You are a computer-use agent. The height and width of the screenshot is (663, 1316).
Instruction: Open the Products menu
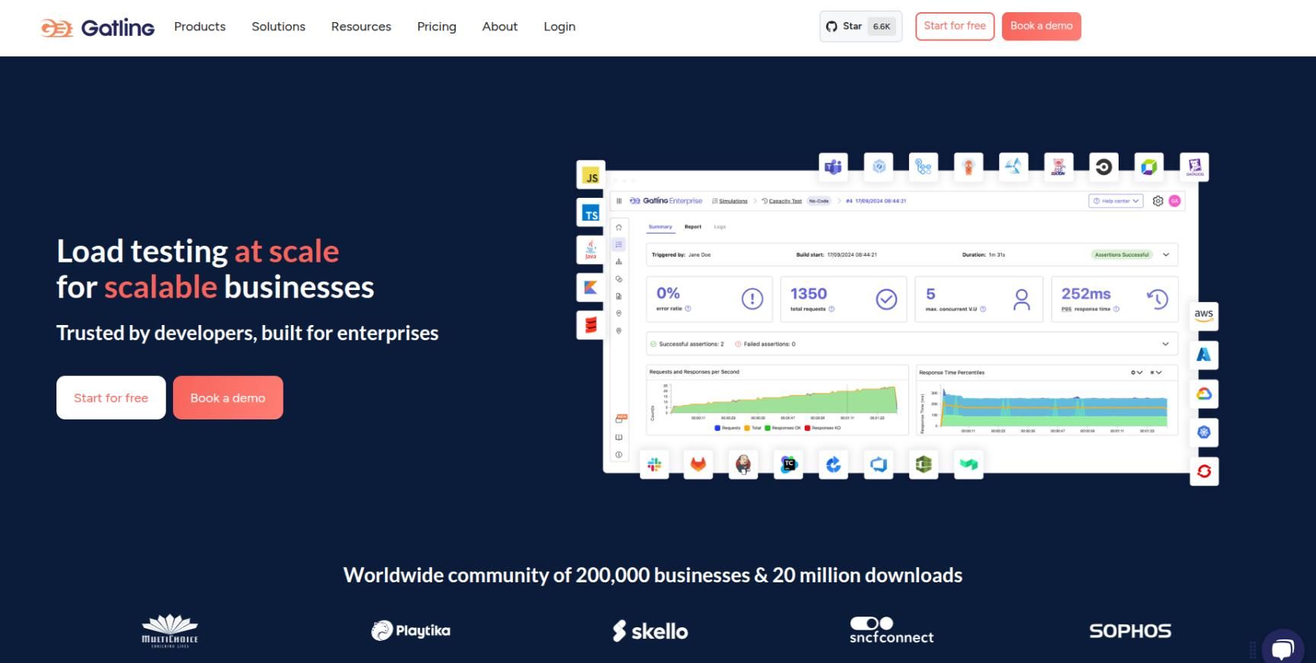(200, 27)
